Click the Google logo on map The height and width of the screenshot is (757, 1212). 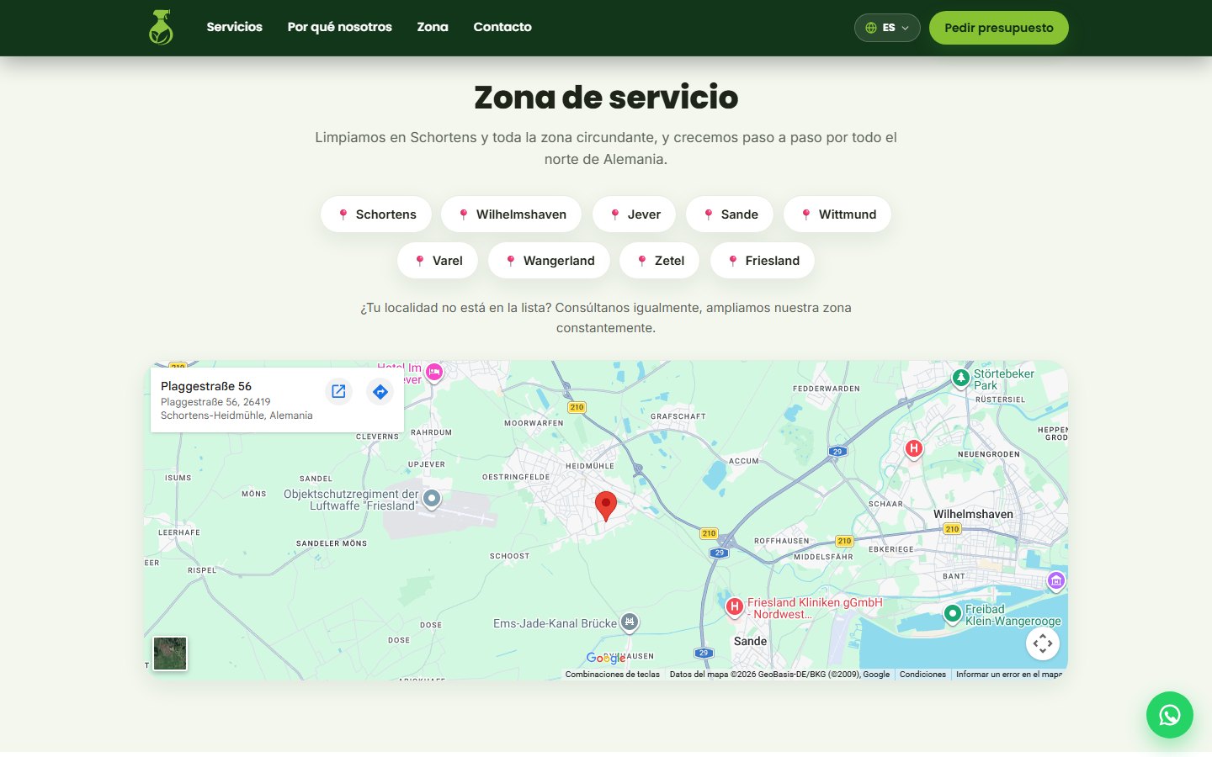click(606, 658)
